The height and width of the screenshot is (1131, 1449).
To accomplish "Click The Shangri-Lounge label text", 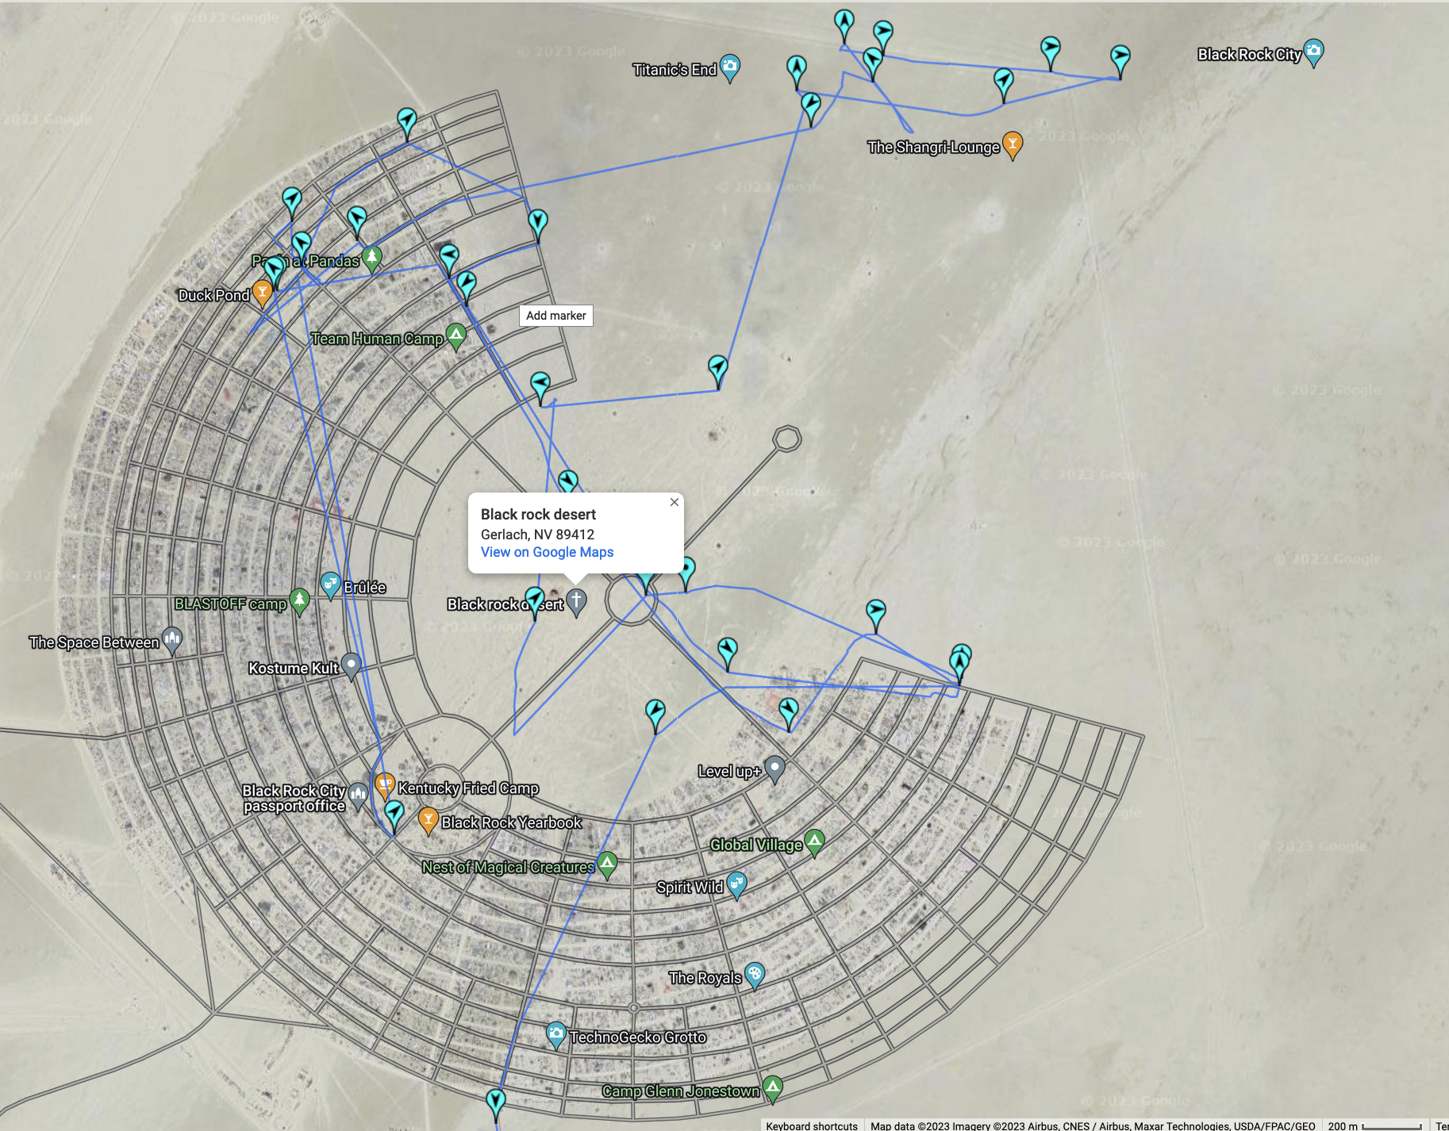I will [x=933, y=147].
